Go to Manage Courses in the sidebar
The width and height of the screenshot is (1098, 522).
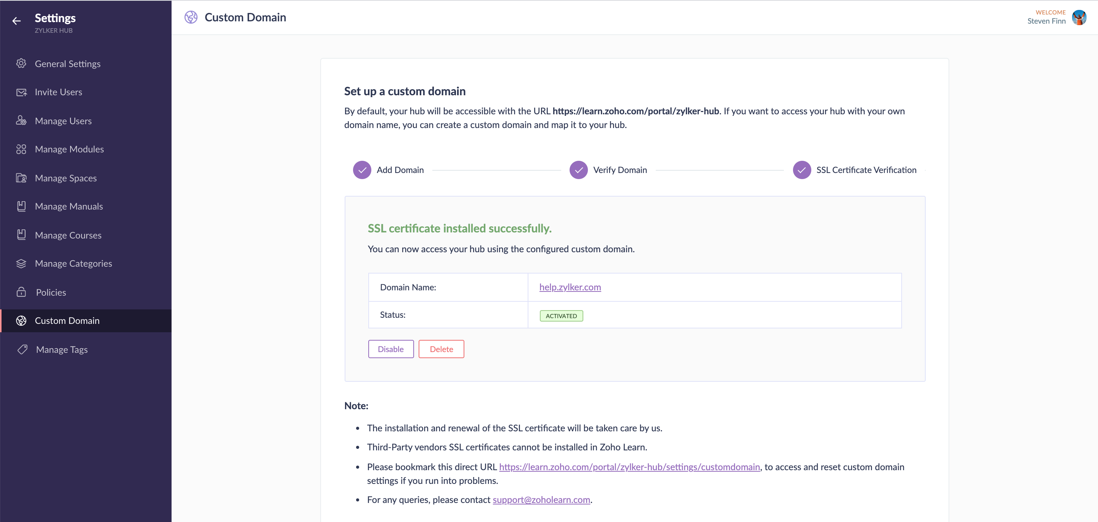pyautogui.click(x=68, y=235)
